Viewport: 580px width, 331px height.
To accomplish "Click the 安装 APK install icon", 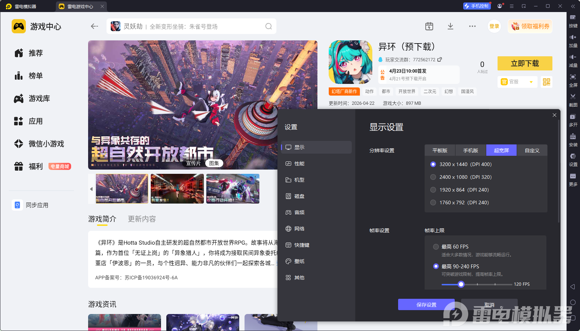I will pos(573,136).
